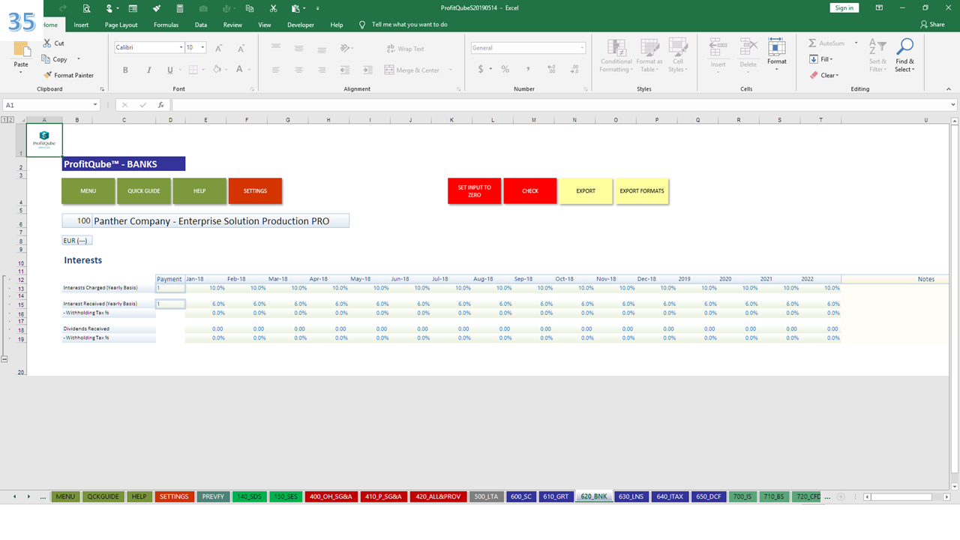The height and width of the screenshot is (540, 960).
Task: Open Conditional Formatting menu
Action: click(616, 55)
